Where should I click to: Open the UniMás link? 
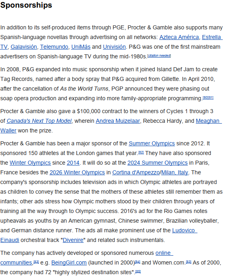pos(81,47)
